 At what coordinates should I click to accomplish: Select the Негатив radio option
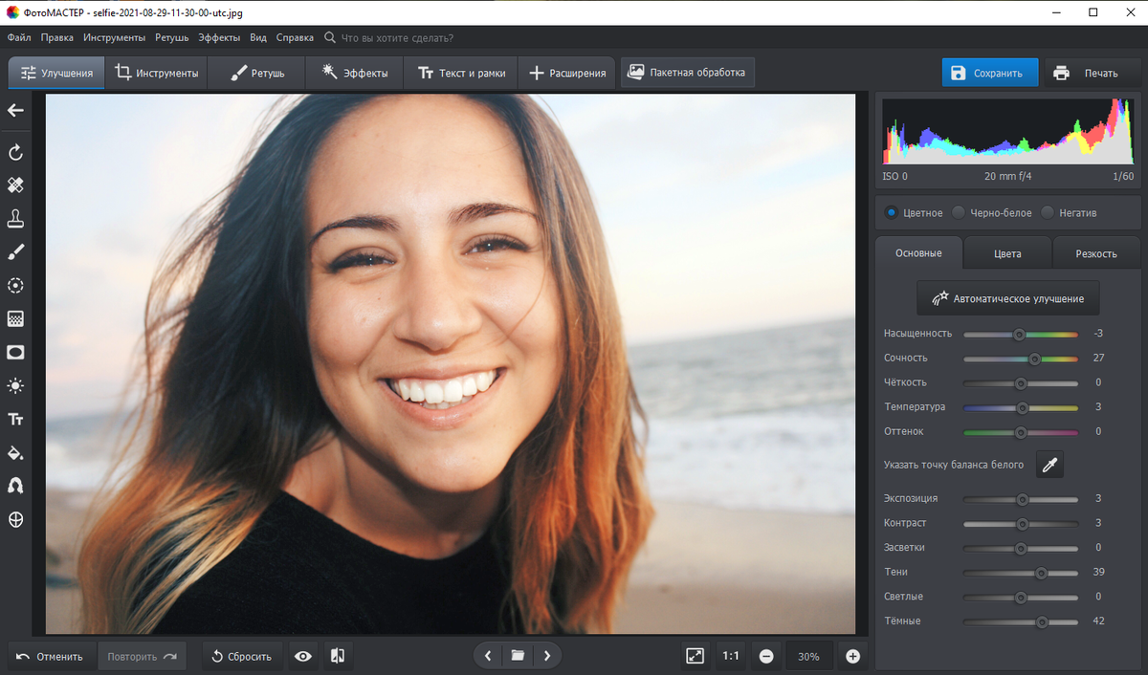tap(1048, 212)
